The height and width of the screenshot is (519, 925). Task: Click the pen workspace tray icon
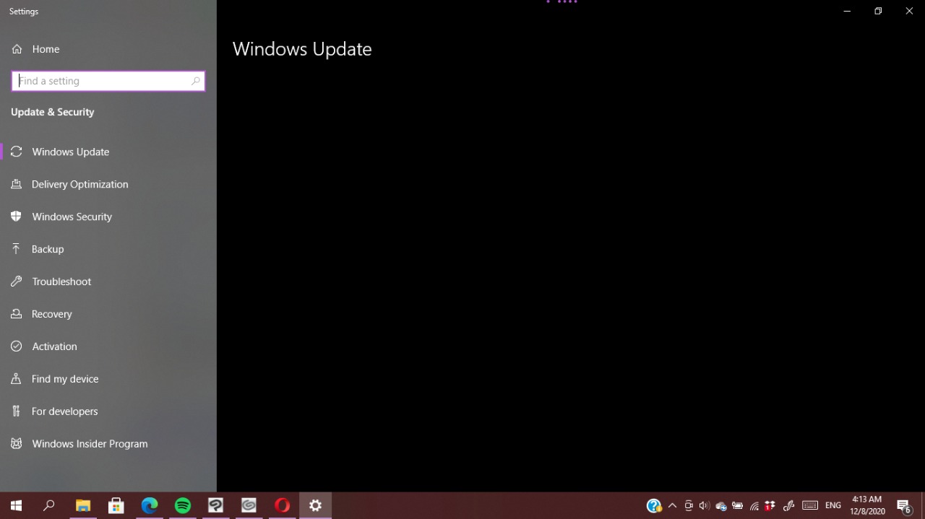click(789, 505)
